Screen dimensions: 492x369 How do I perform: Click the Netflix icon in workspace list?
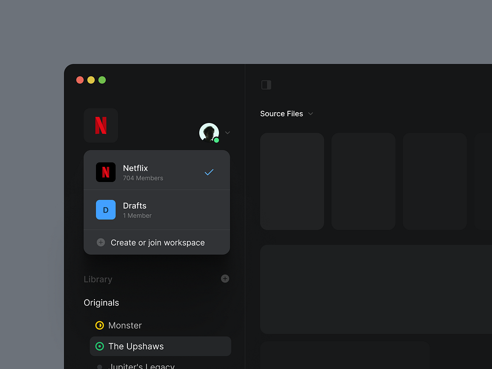(106, 172)
